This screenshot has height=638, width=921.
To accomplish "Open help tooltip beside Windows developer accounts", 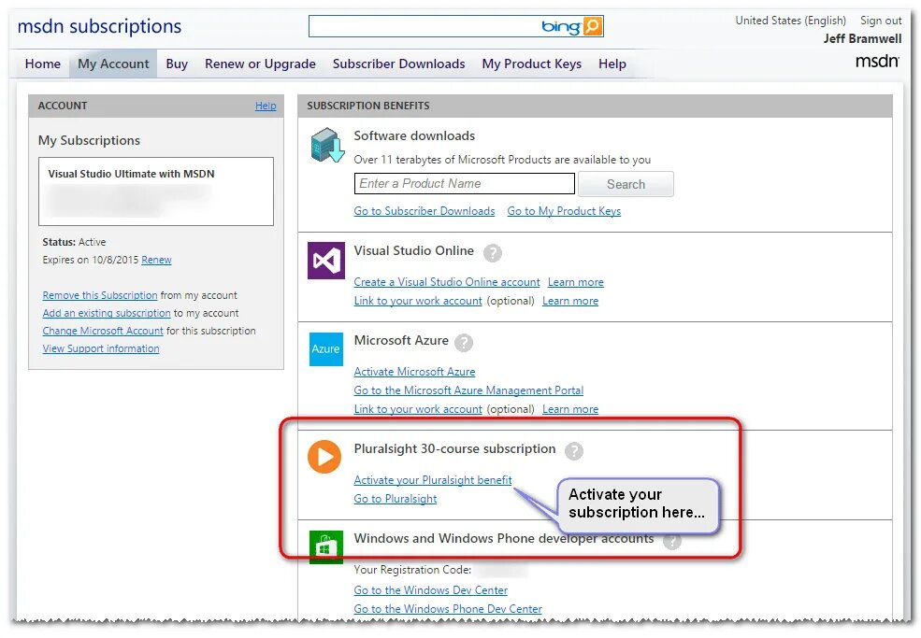I will tap(672, 541).
